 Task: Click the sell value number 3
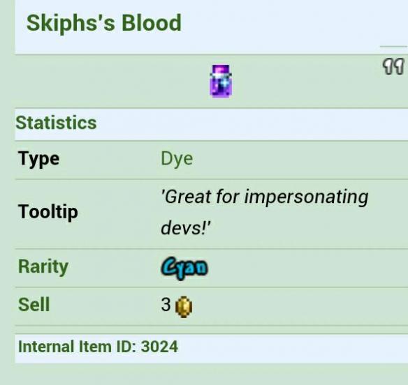pyautogui.click(x=166, y=305)
